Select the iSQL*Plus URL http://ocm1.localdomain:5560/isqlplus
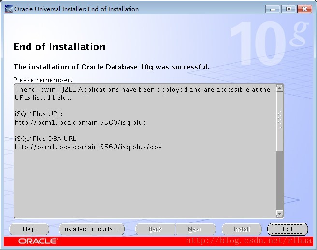The image size is (317, 250). click(x=81, y=123)
